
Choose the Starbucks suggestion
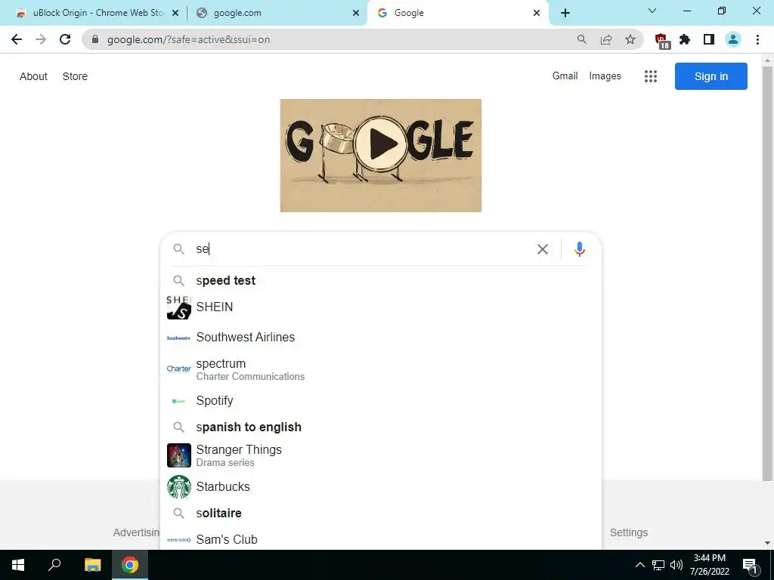click(381, 487)
